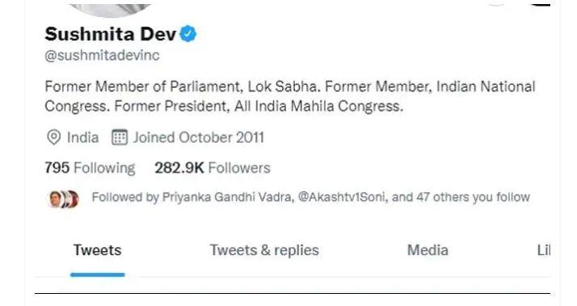This screenshot has height=306, width=577.
Task: Click the Sushmita Dev display name
Action: coord(111,34)
